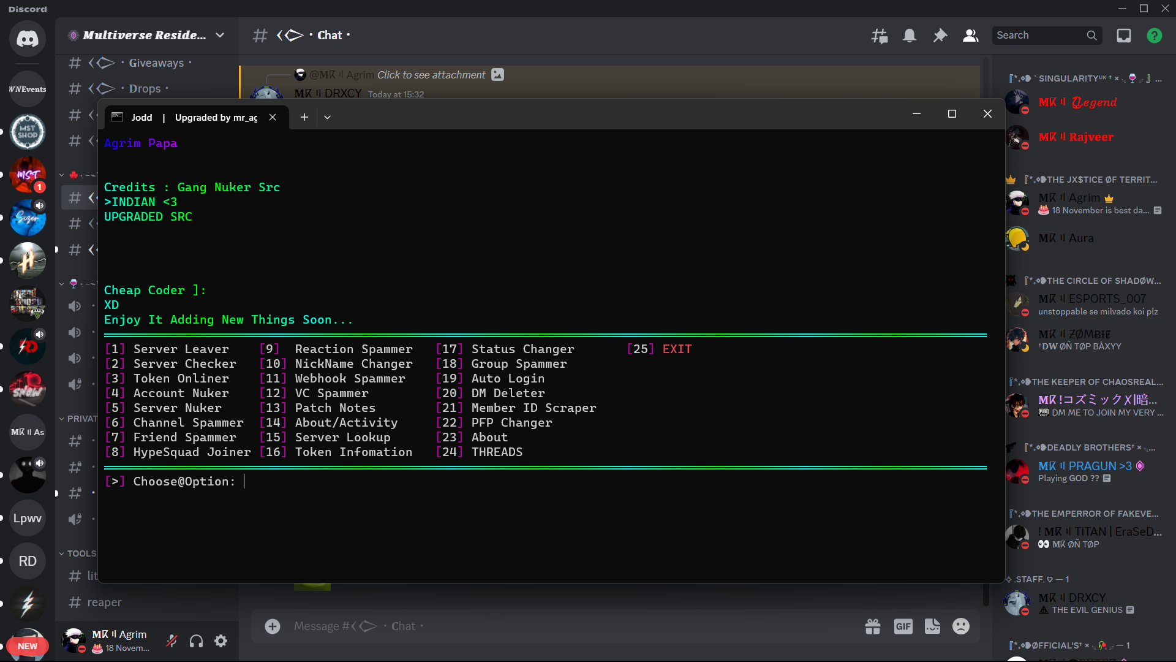Viewport: 1176px width, 662px height.
Task: Open the terminal's new tab dropdown chevron
Action: click(x=326, y=116)
